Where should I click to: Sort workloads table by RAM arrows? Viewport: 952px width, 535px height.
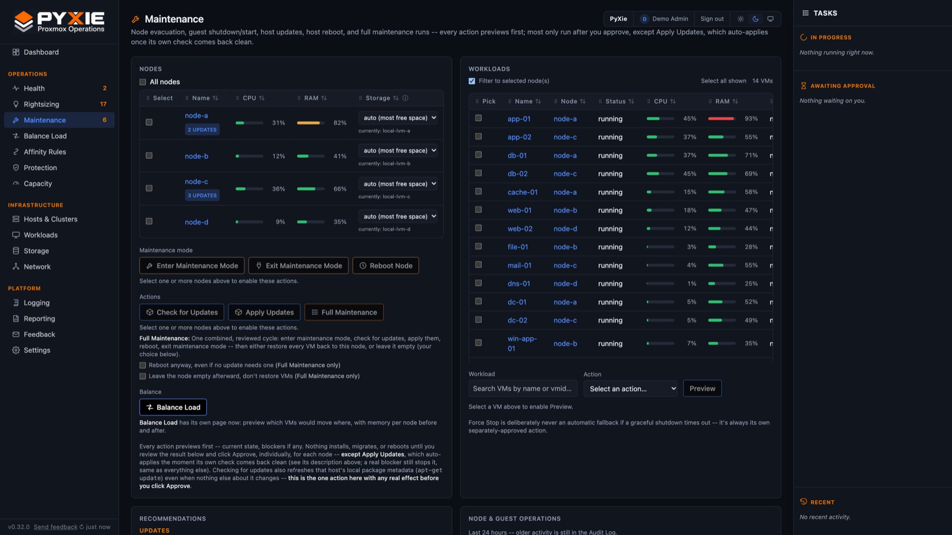click(x=735, y=102)
